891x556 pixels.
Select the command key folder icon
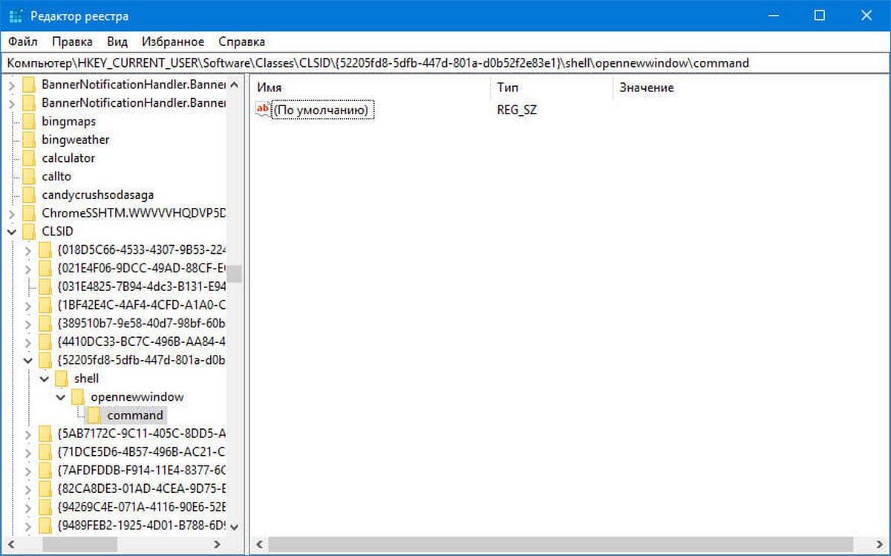[94, 415]
